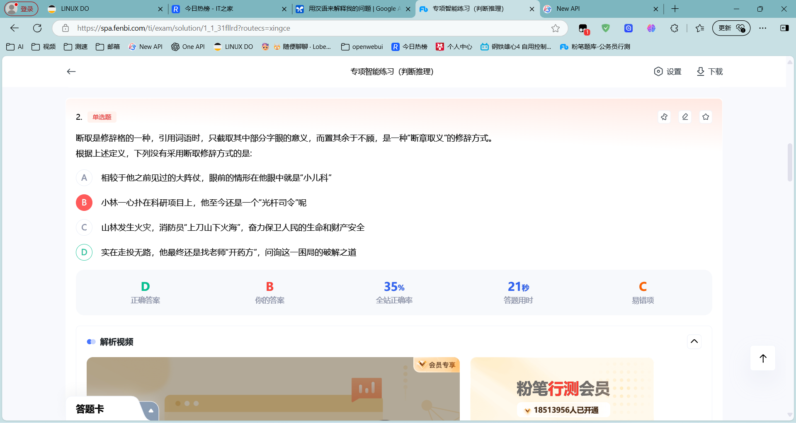The width and height of the screenshot is (796, 423).
Task: Open the browser extensions puzzle icon
Action: (x=675, y=28)
